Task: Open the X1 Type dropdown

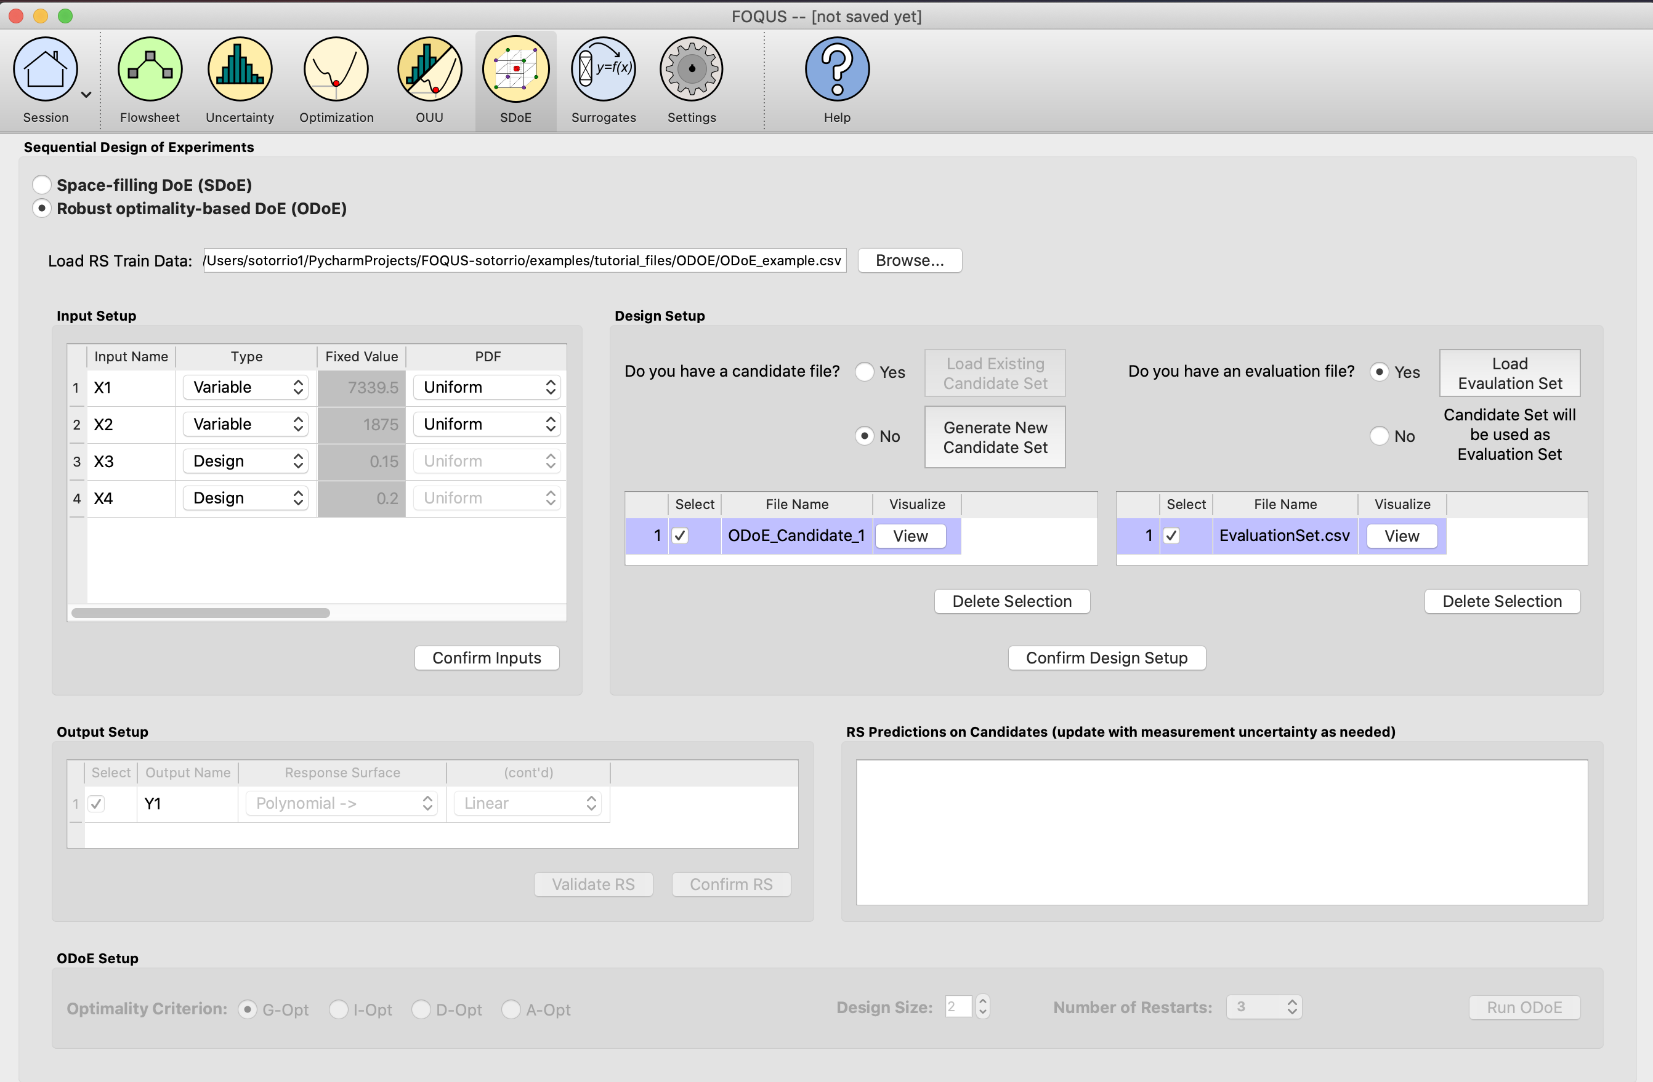Action: [x=246, y=387]
